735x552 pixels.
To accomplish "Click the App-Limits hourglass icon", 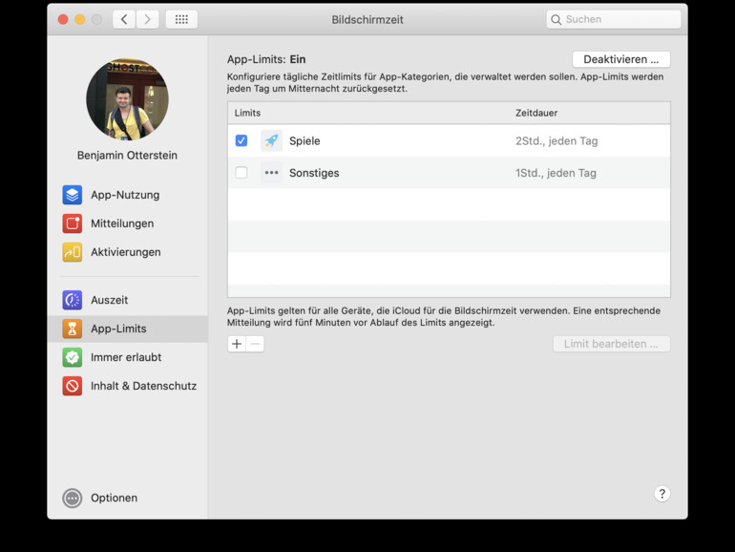I will (73, 329).
